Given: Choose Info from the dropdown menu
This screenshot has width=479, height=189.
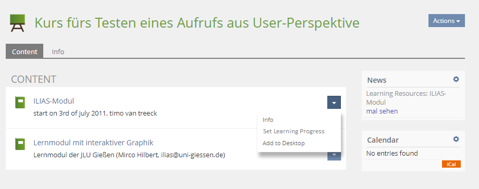Looking at the screenshot, I should pos(268,120).
